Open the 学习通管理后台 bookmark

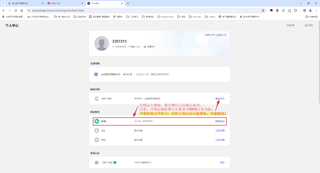click(228, 17)
